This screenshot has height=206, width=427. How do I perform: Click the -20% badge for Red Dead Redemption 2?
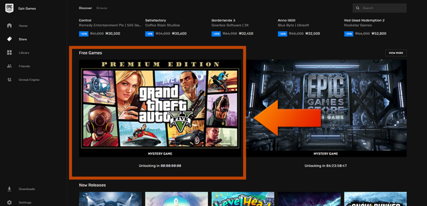348,34
